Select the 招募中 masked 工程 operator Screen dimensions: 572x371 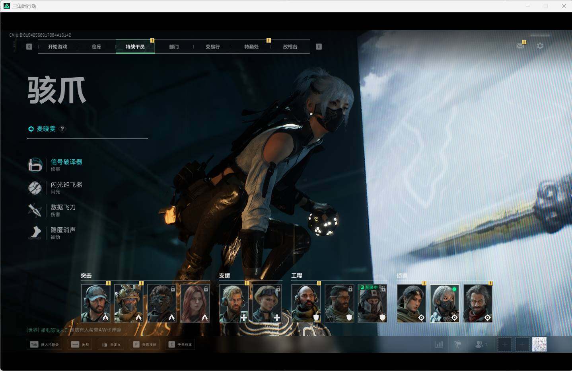(372, 303)
